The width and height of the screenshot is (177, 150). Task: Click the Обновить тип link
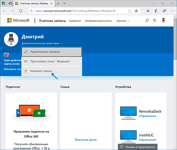point(13,69)
